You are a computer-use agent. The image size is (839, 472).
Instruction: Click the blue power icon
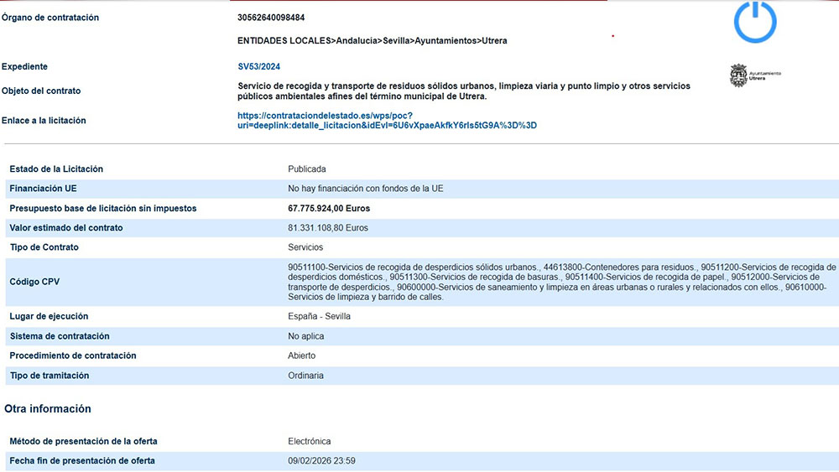click(755, 22)
